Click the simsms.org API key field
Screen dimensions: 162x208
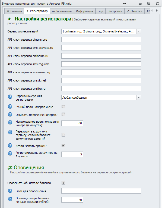coord(101,40)
